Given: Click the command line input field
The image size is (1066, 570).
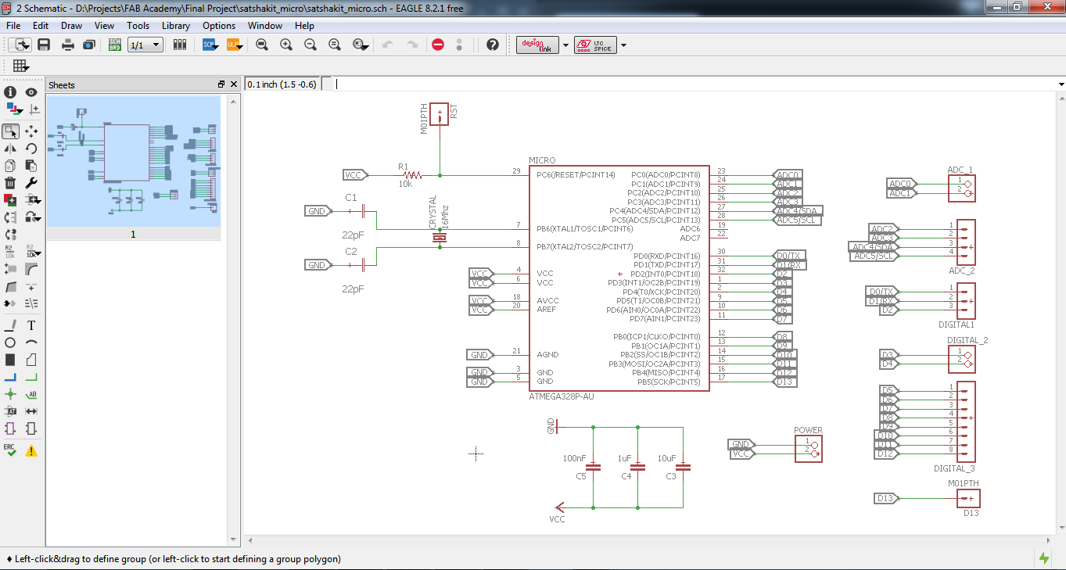Looking at the screenshot, I should point(695,84).
